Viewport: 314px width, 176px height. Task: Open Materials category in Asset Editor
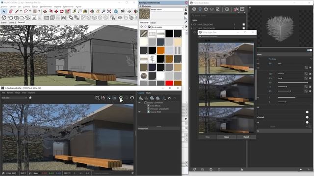[x=194, y=9]
